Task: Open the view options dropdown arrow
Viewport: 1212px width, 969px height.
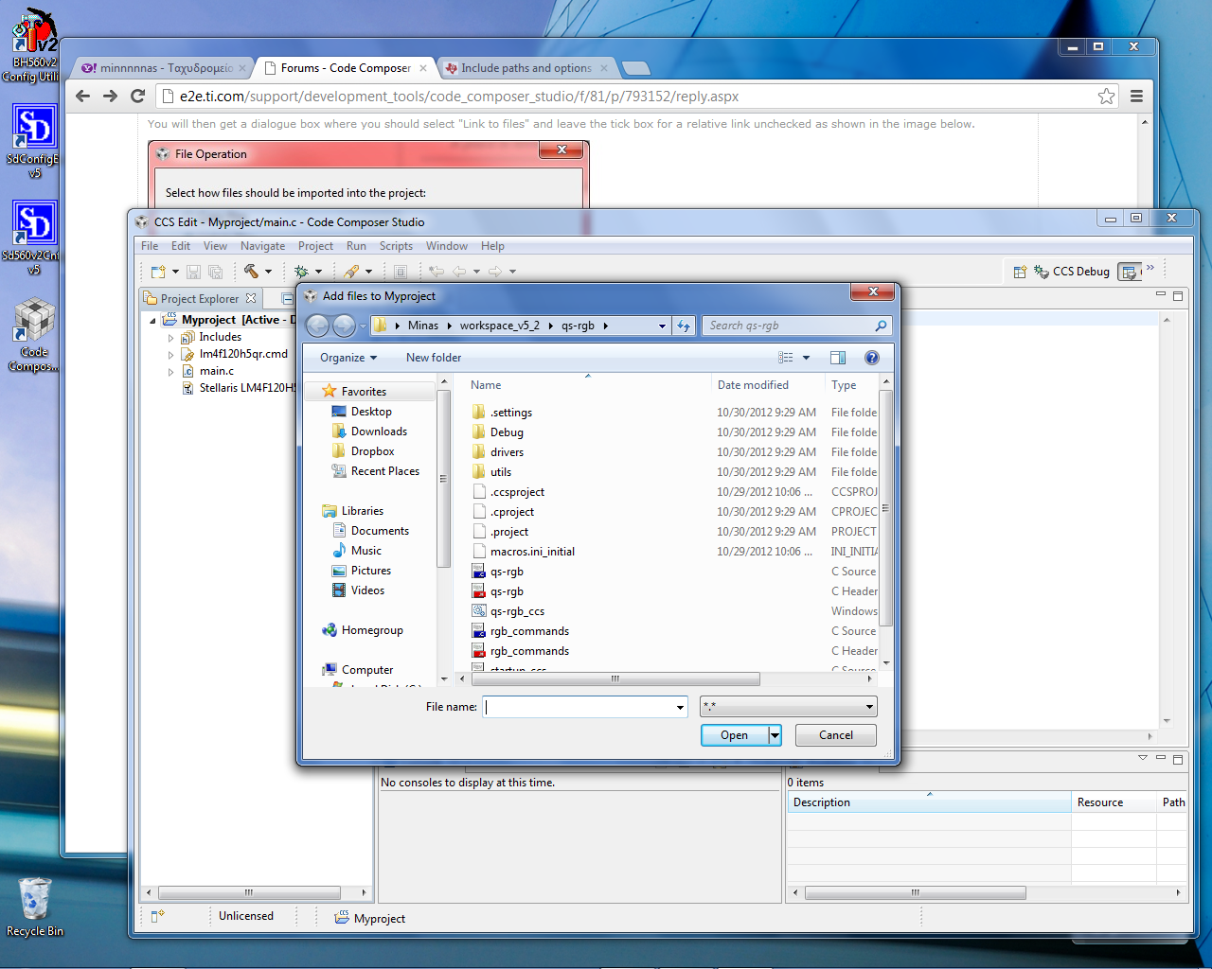Action: click(x=807, y=358)
